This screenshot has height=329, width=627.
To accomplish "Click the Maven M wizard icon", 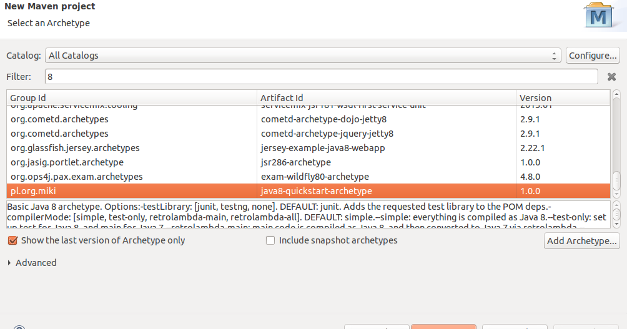I will point(599,15).
